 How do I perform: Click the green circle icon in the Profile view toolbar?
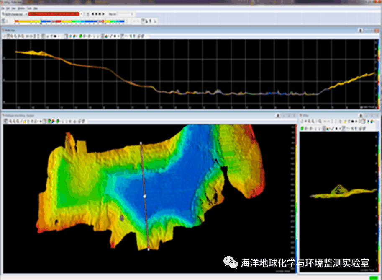pyautogui.click(x=80, y=36)
